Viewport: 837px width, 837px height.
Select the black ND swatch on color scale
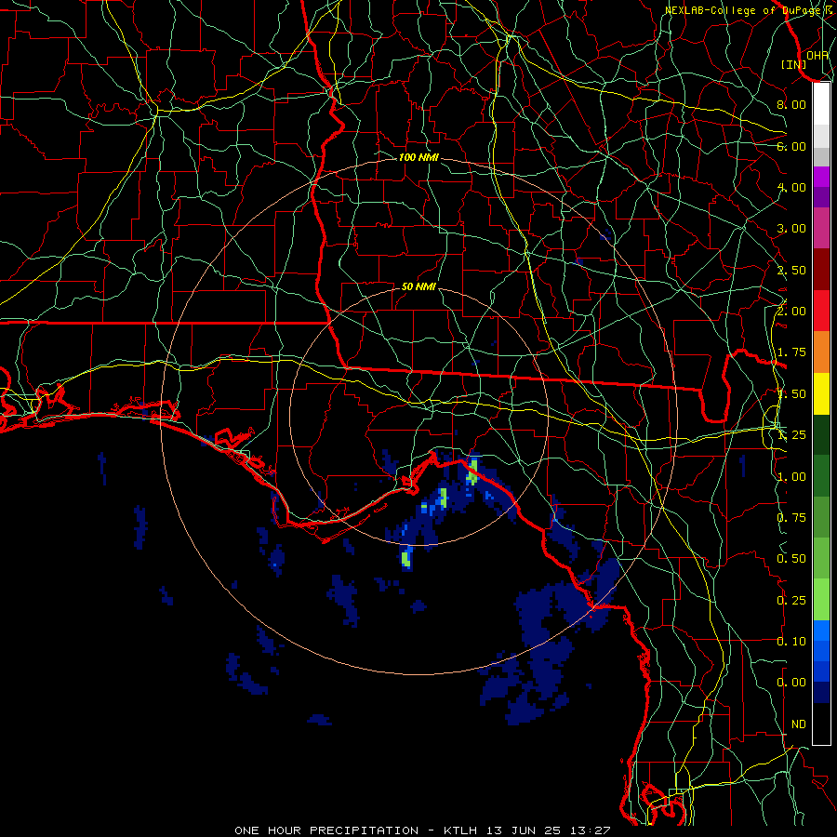(821, 724)
